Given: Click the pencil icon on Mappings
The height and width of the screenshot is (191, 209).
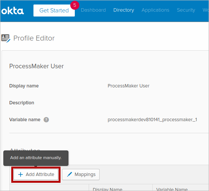Looking at the screenshot, I should tap(70, 174).
